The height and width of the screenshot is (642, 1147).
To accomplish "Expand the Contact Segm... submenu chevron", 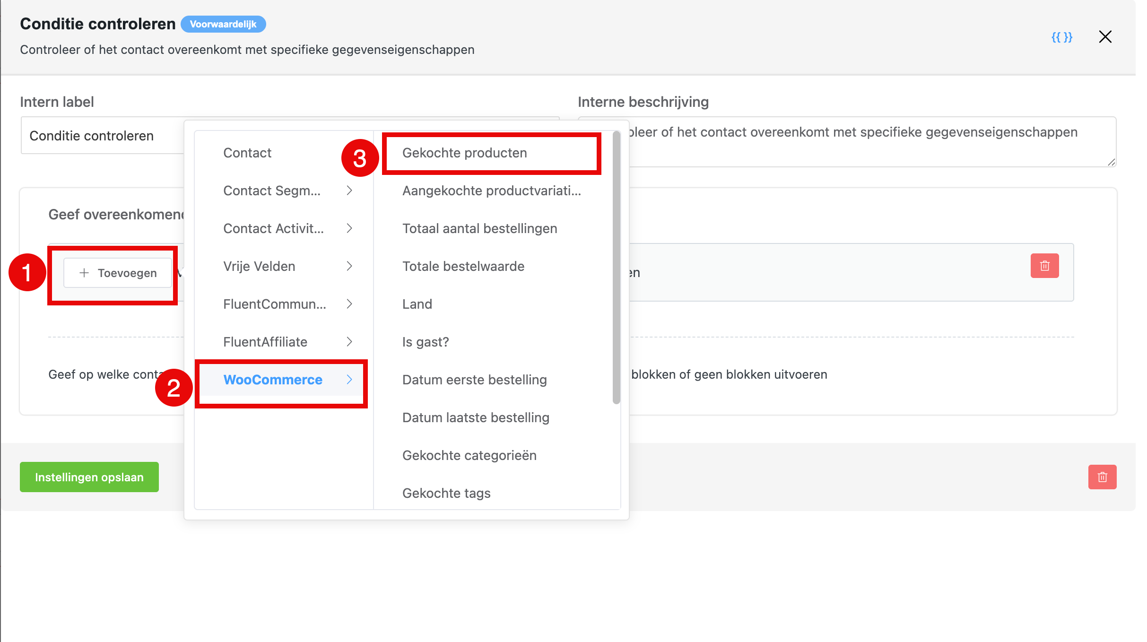I will 349,191.
